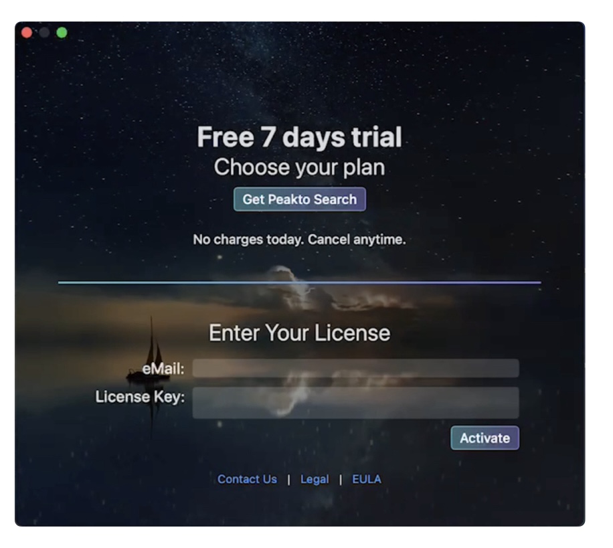Click the green zoom window button
Image resolution: width=613 pixels, height=548 pixels.
click(62, 32)
